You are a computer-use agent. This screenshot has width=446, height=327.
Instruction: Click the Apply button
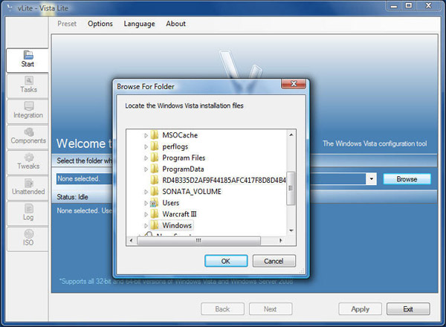pyautogui.click(x=360, y=309)
